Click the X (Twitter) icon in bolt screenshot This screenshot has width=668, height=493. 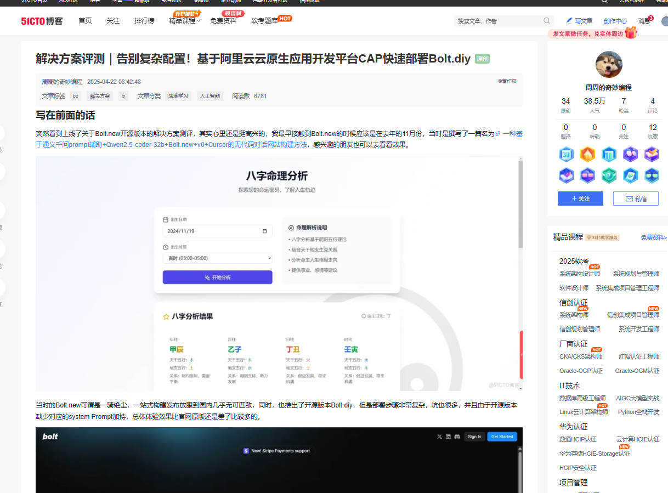pos(439,437)
